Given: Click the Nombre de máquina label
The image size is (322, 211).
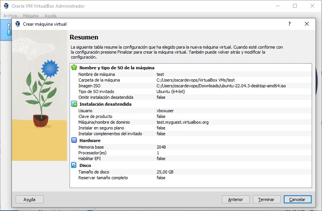Looking at the screenshot, I should click(x=96, y=74).
